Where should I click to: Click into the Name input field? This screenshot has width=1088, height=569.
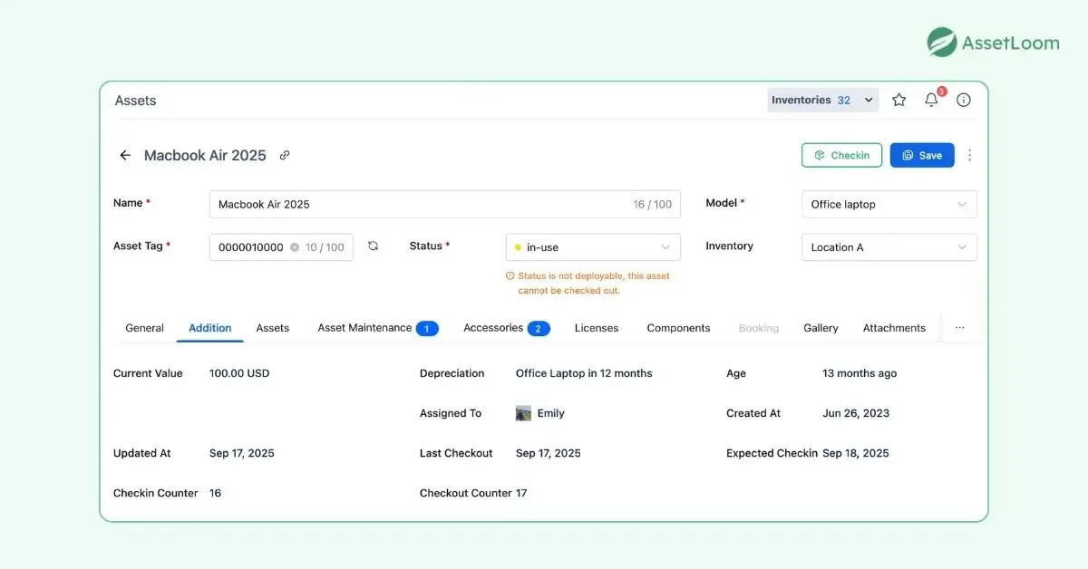[445, 205]
